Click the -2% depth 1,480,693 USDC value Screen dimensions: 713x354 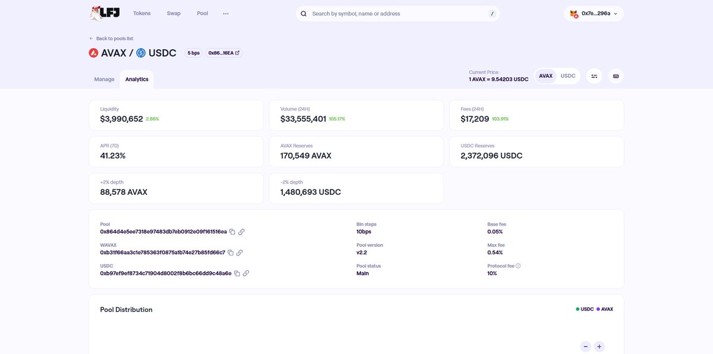coord(311,192)
